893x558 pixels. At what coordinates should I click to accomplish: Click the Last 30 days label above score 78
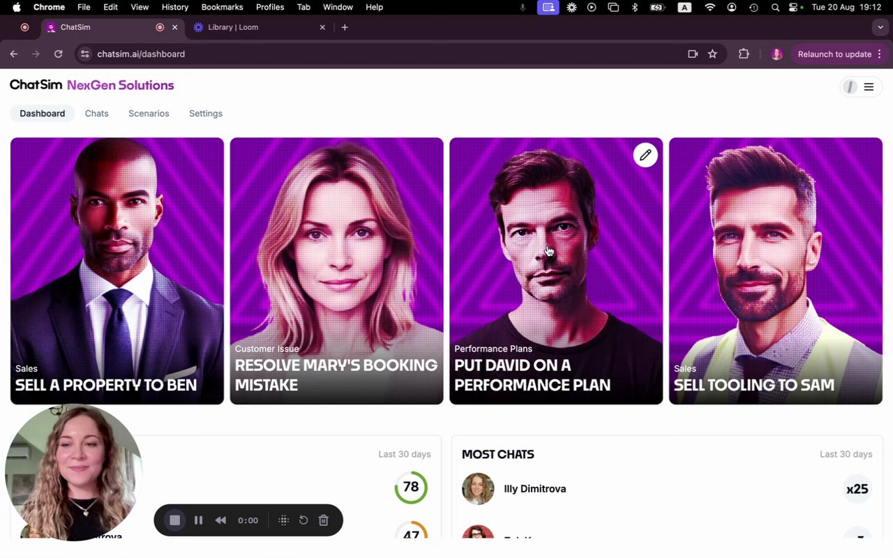(x=405, y=454)
